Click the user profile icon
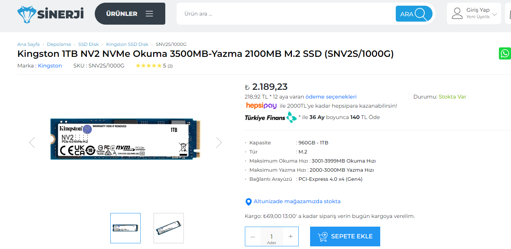Viewport: 511px width, 249px height. click(x=458, y=13)
